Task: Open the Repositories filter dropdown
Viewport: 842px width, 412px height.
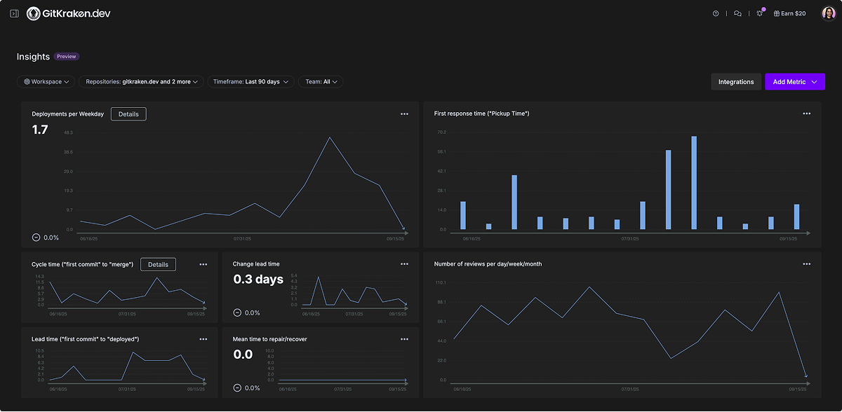Action: (x=142, y=82)
